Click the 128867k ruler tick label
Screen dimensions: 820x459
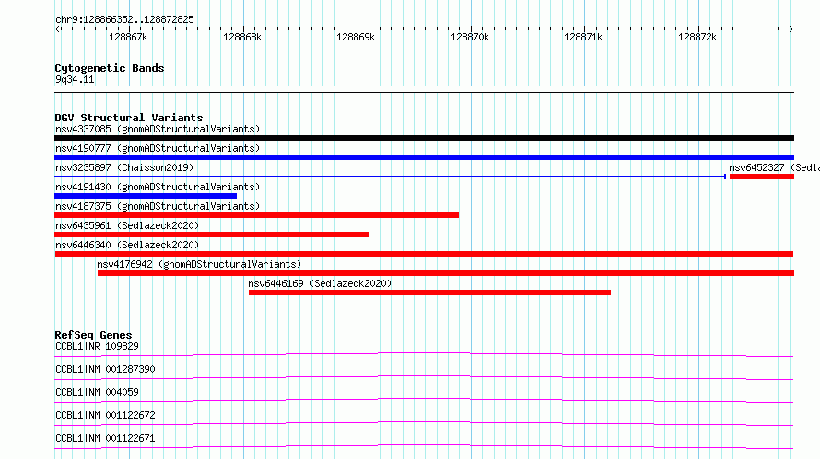point(128,37)
